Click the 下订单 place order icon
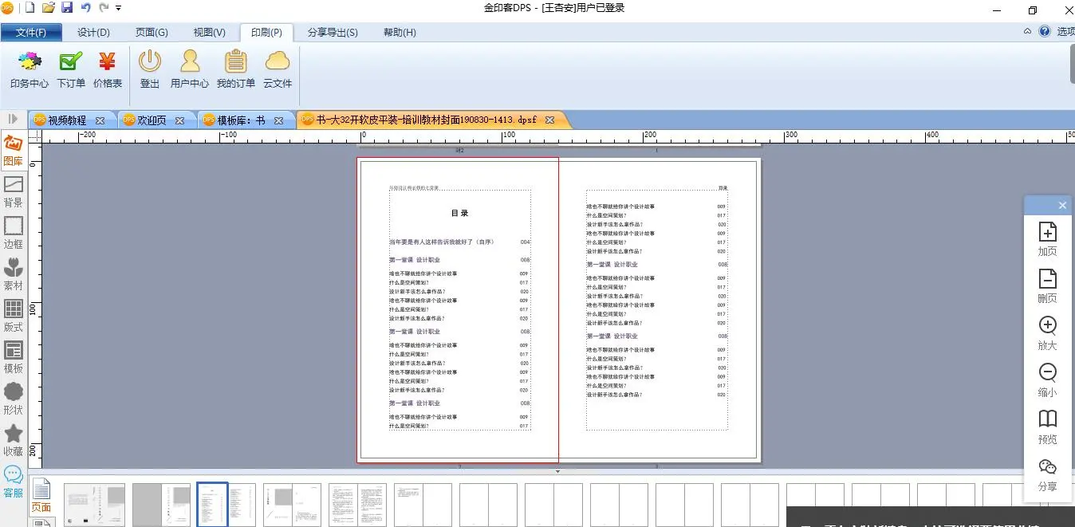Image resolution: width=1075 pixels, height=527 pixels. (x=71, y=69)
